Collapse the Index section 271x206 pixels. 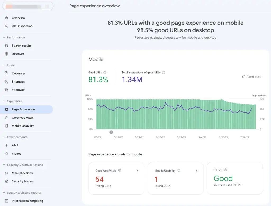click(4, 65)
